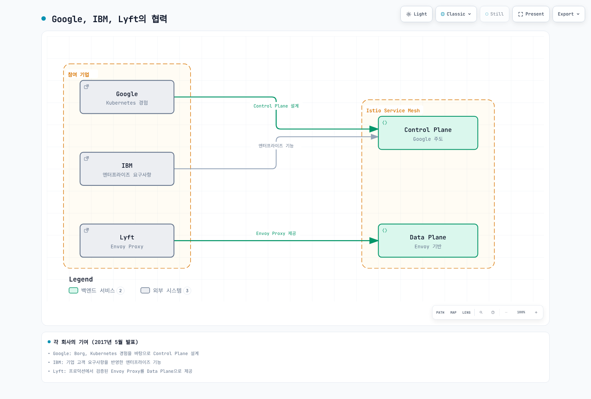
Task: Click the Classic chevron arrow
Action: 469,14
